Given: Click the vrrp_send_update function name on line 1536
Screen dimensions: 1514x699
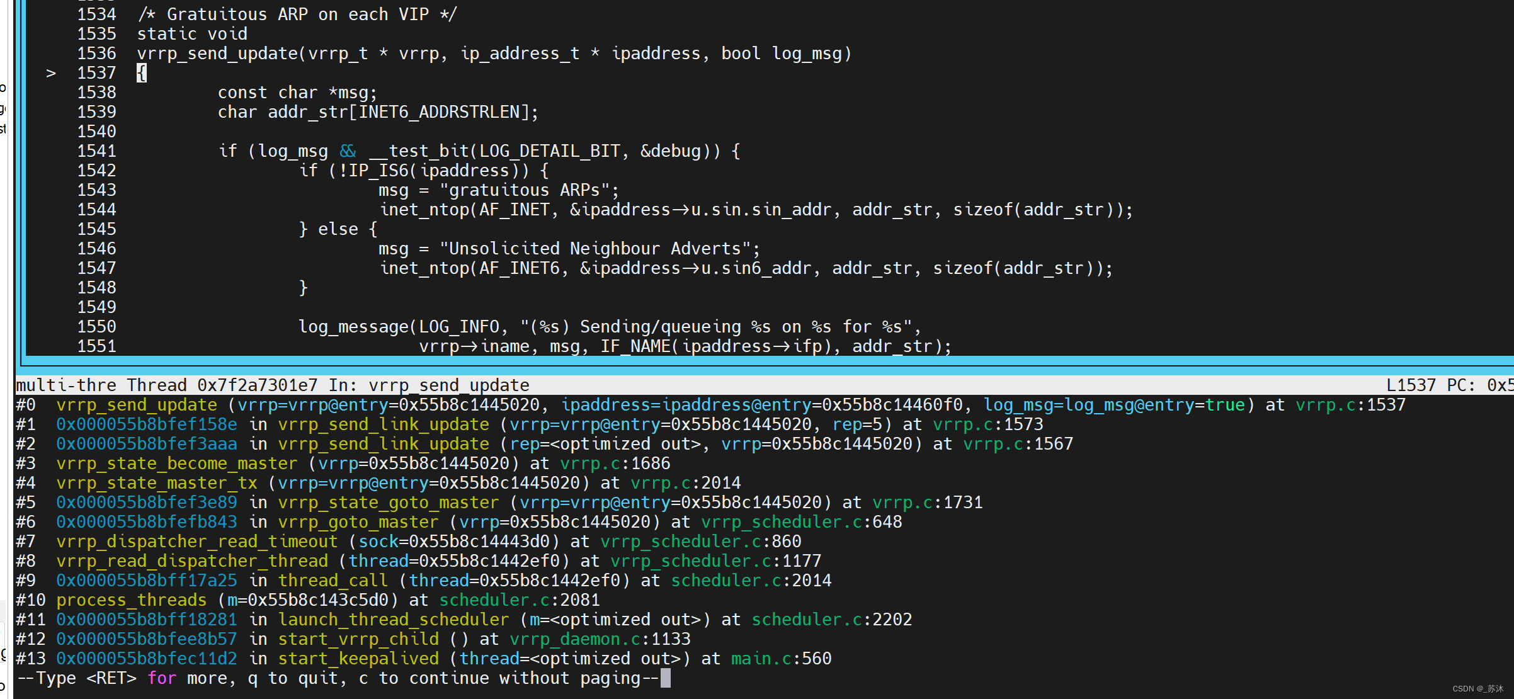Looking at the screenshot, I should 217,54.
